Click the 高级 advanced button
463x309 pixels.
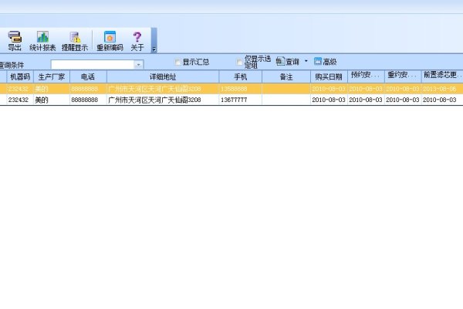[x=326, y=62]
